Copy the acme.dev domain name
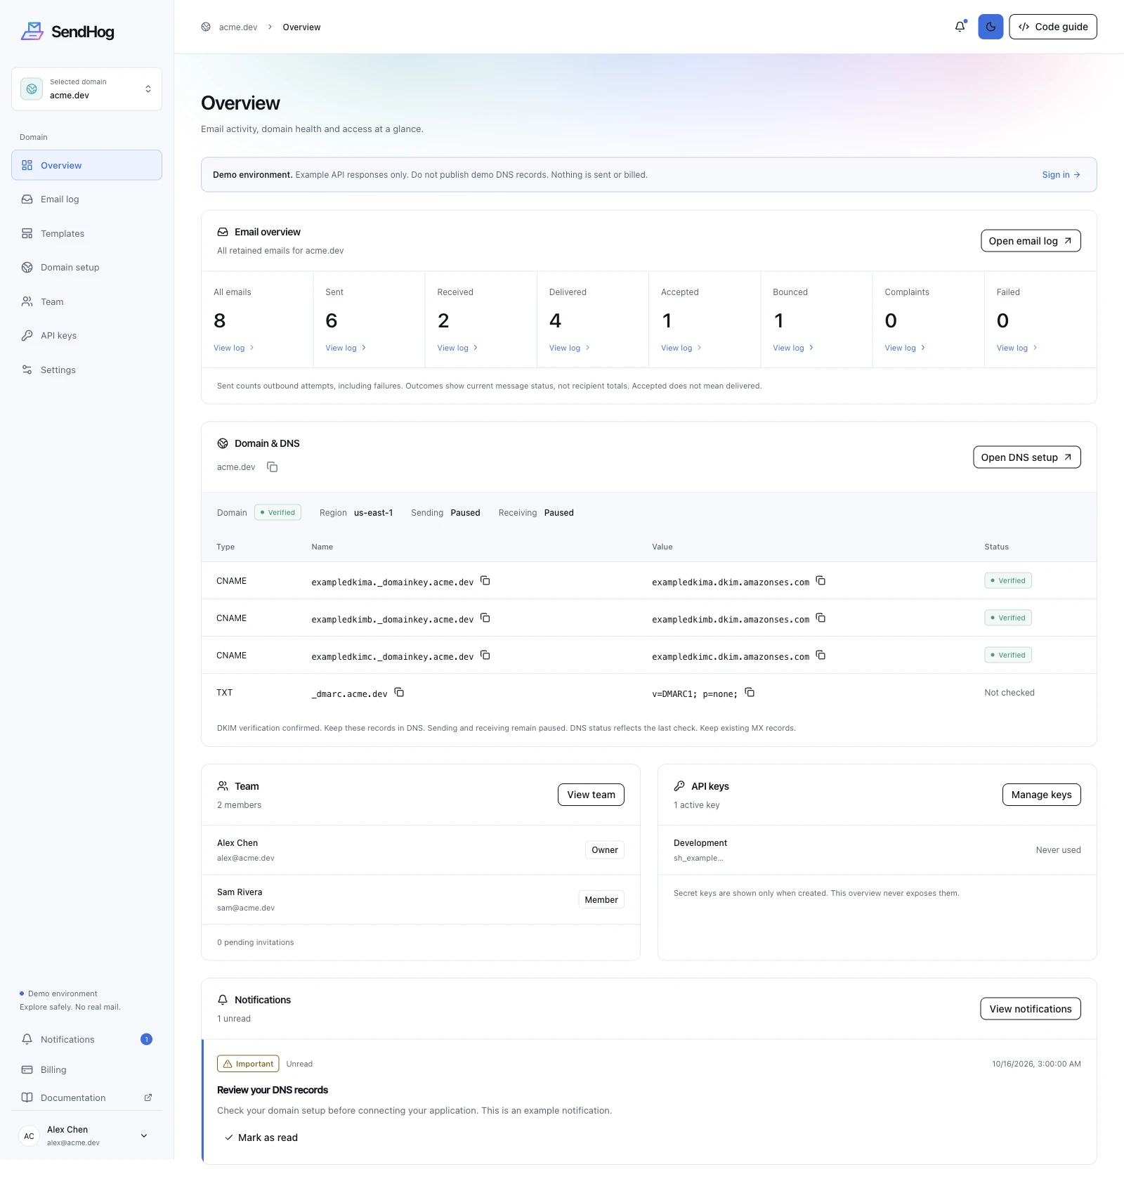 pyautogui.click(x=273, y=467)
